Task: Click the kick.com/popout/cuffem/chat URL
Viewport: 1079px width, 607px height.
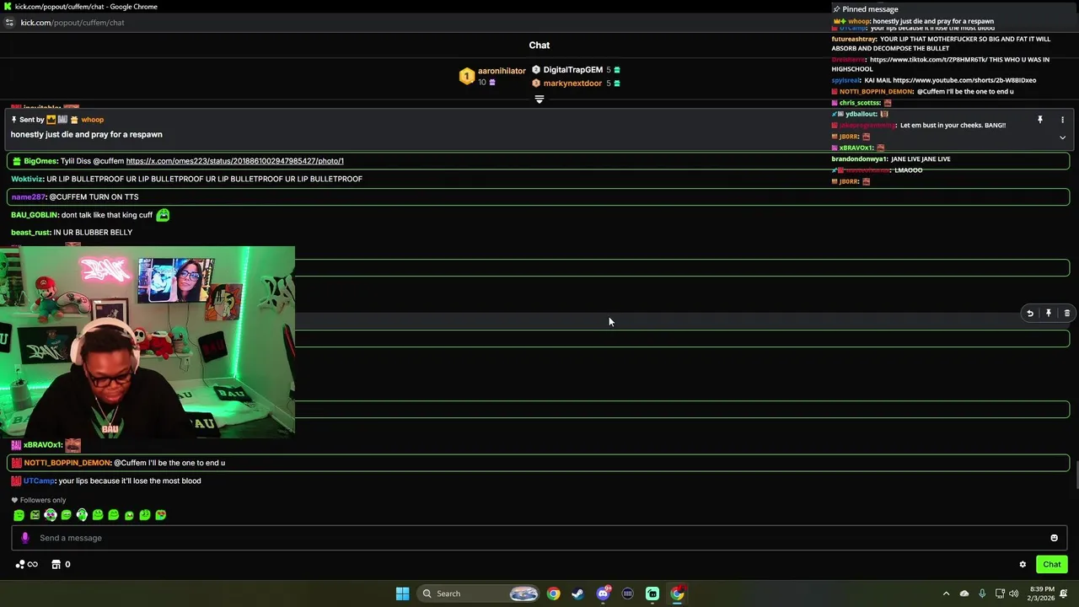Action: [72, 23]
